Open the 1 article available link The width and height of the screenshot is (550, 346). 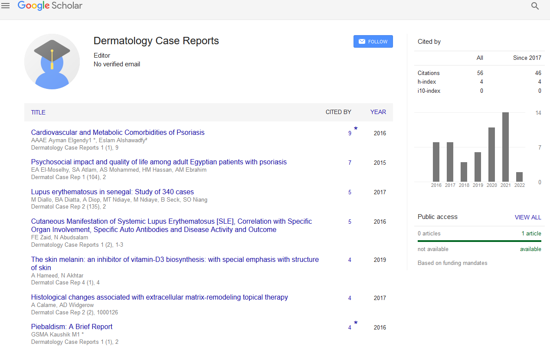[531, 234]
